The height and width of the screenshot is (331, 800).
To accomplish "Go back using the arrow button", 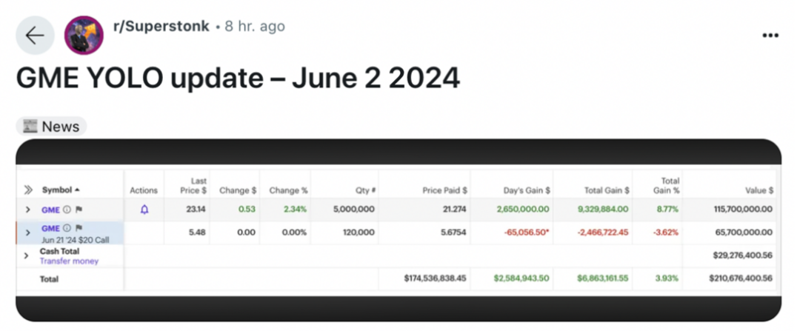I will 35,36.
